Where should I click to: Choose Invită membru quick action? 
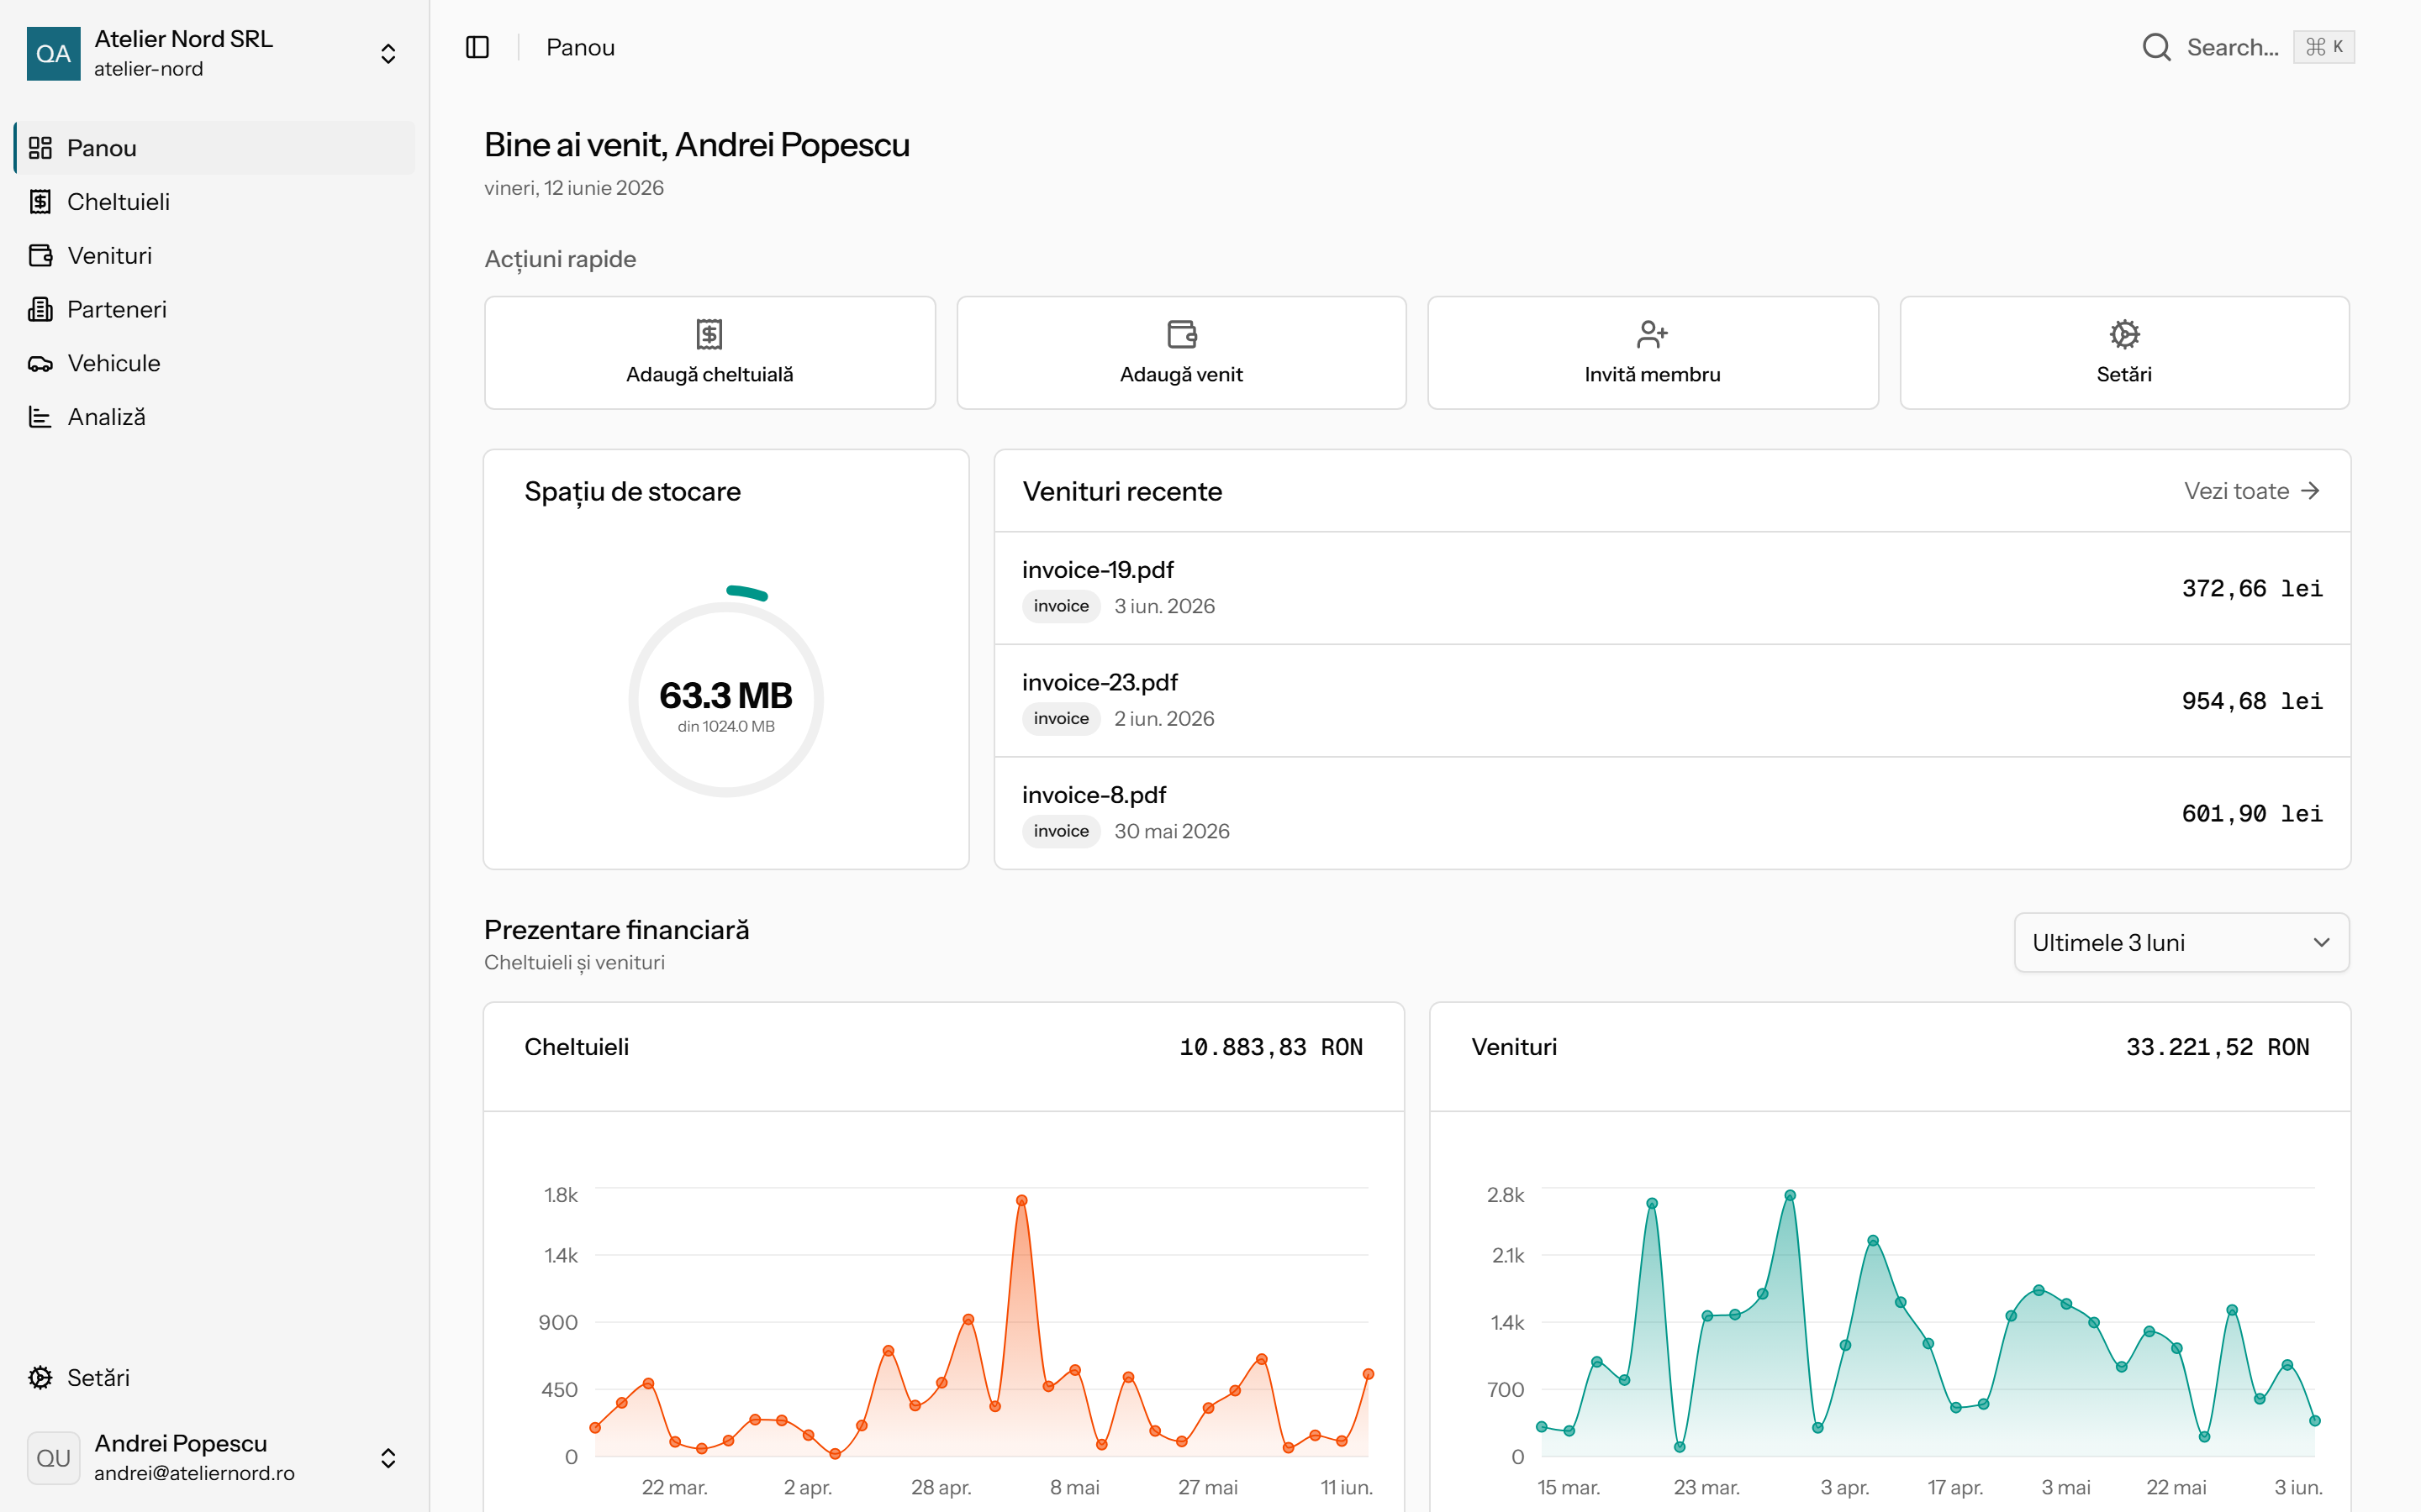[x=1653, y=353]
